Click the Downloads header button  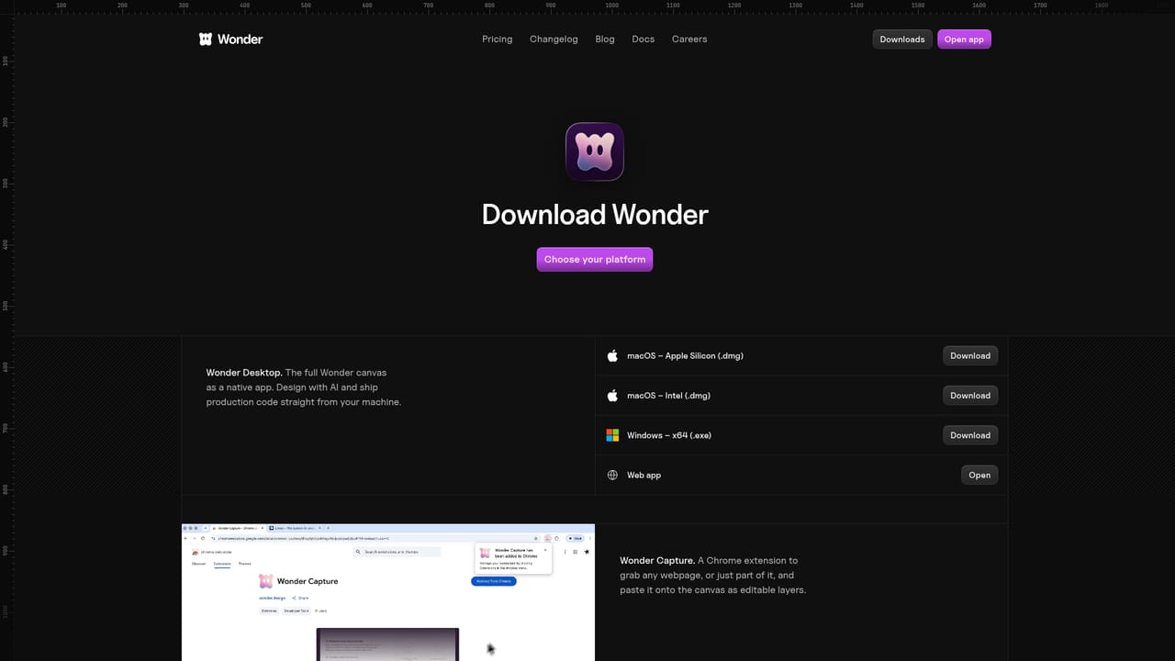click(x=902, y=39)
